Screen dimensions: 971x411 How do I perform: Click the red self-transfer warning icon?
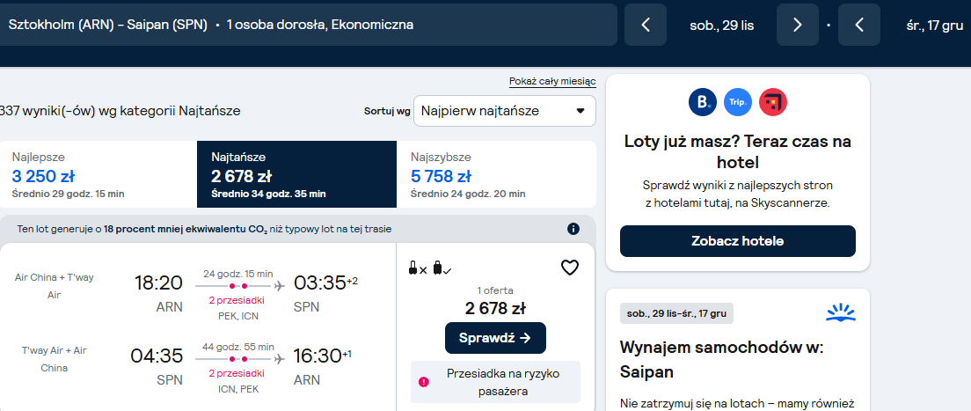pyautogui.click(x=424, y=382)
